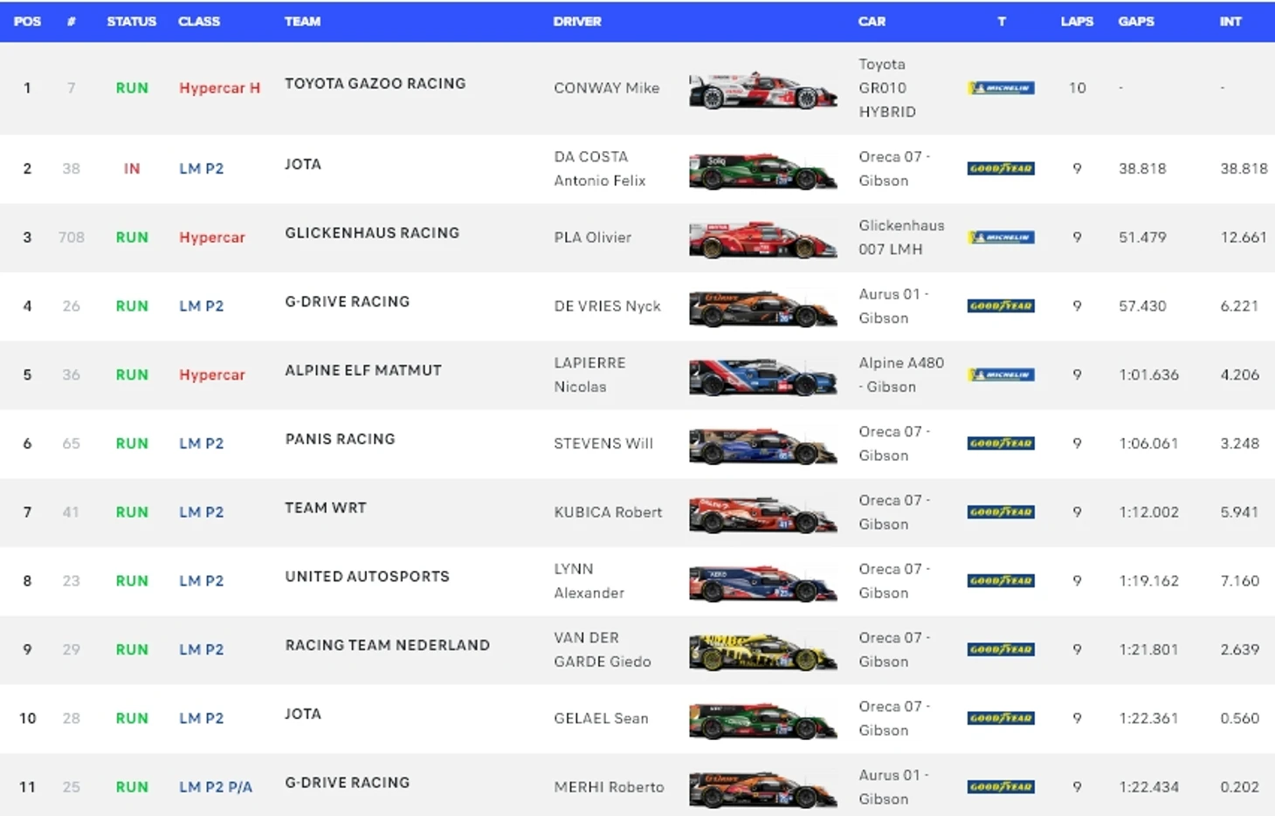Click the LAPS column header
The image size is (1275, 816).
click(x=1077, y=21)
